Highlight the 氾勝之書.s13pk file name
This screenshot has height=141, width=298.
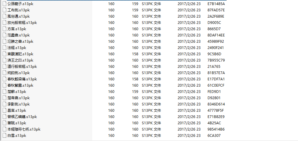point(20,42)
